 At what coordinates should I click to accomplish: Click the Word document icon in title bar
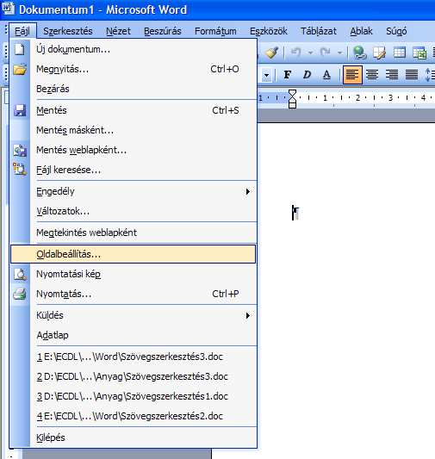point(8,9)
